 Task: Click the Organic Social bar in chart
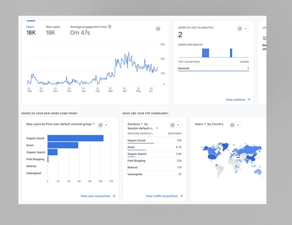75,138
